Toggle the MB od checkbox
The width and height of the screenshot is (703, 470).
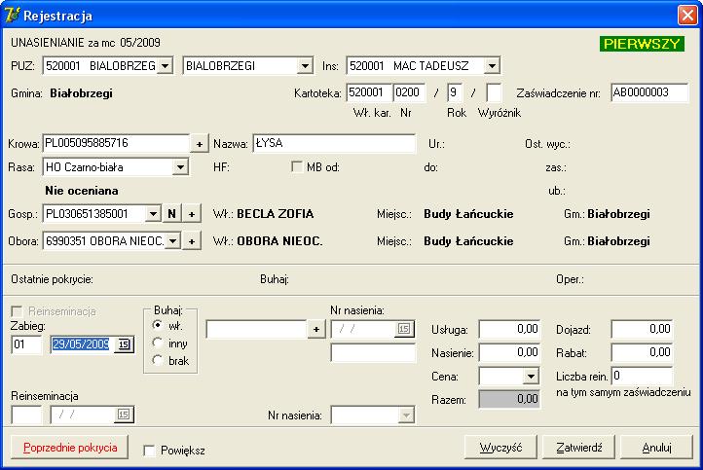(x=296, y=167)
